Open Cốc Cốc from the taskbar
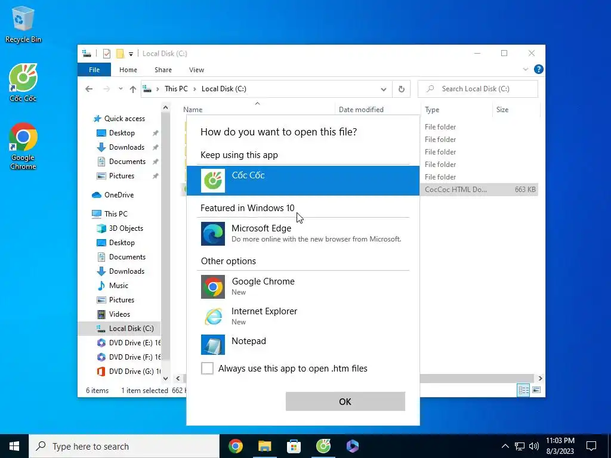Screen dimensions: 611x458 (x=323, y=446)
